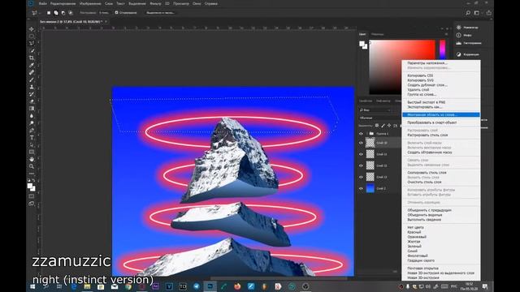Click the foreground color swatch in toolbar
This screenshot has width=520, height=292.
click(30, 186)
